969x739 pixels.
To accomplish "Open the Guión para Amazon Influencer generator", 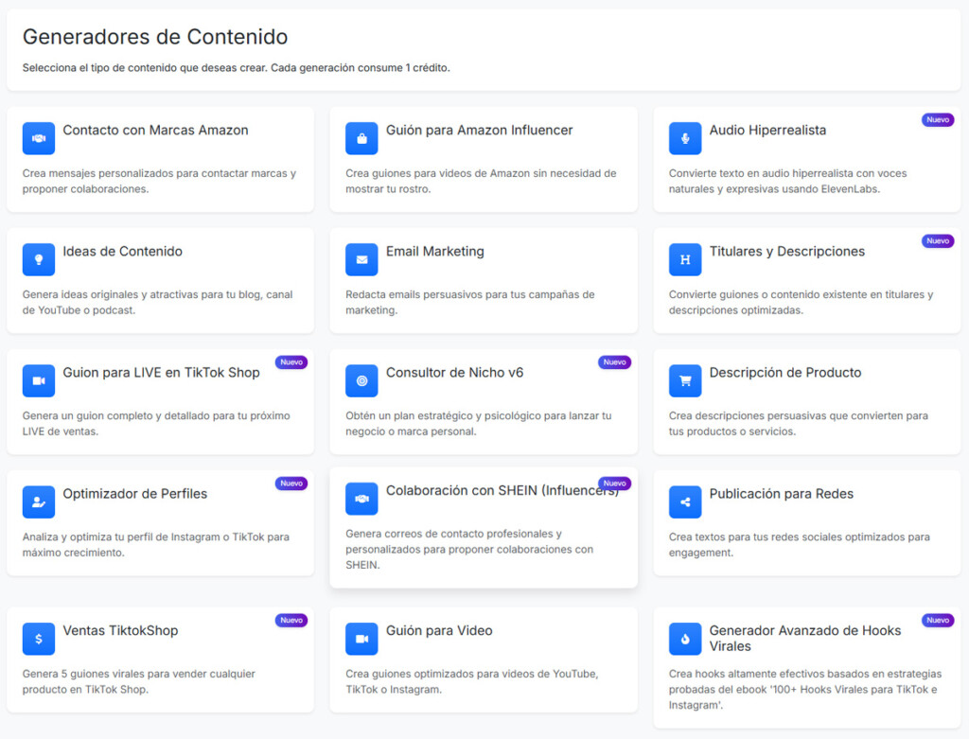I will point(484,159).
